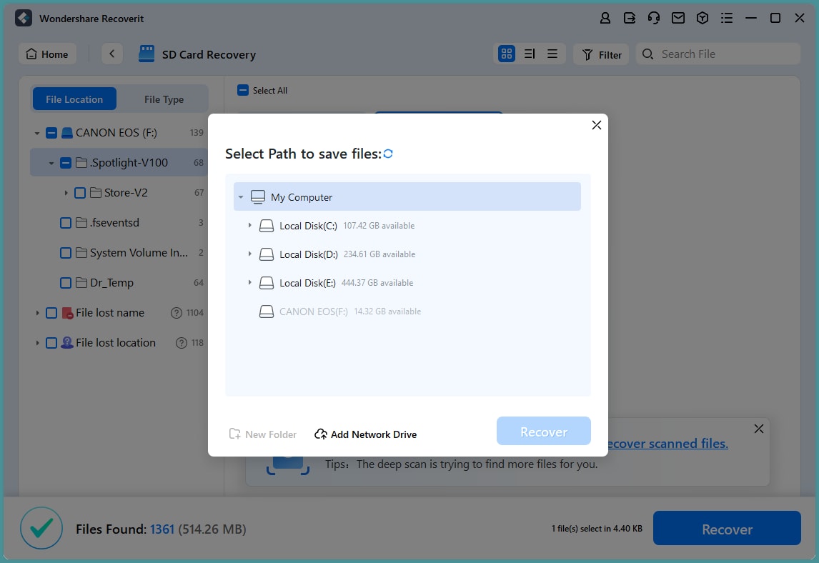The width and height of the screenshot is (819, 563).
Task: Click the '107.42 GB available' text
Action: 379,226
